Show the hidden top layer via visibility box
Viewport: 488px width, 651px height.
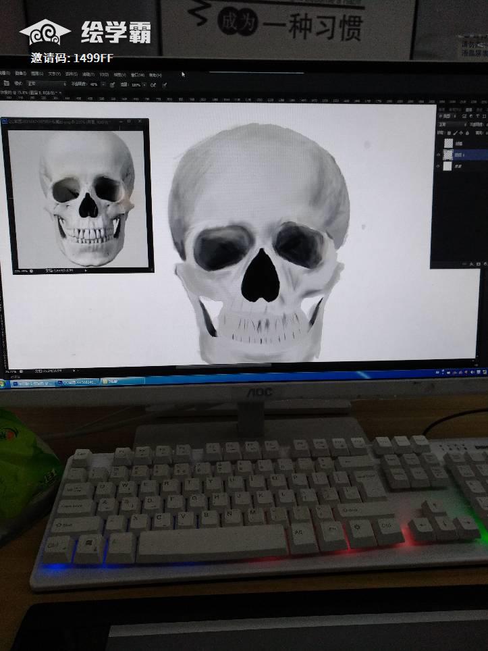439,143
